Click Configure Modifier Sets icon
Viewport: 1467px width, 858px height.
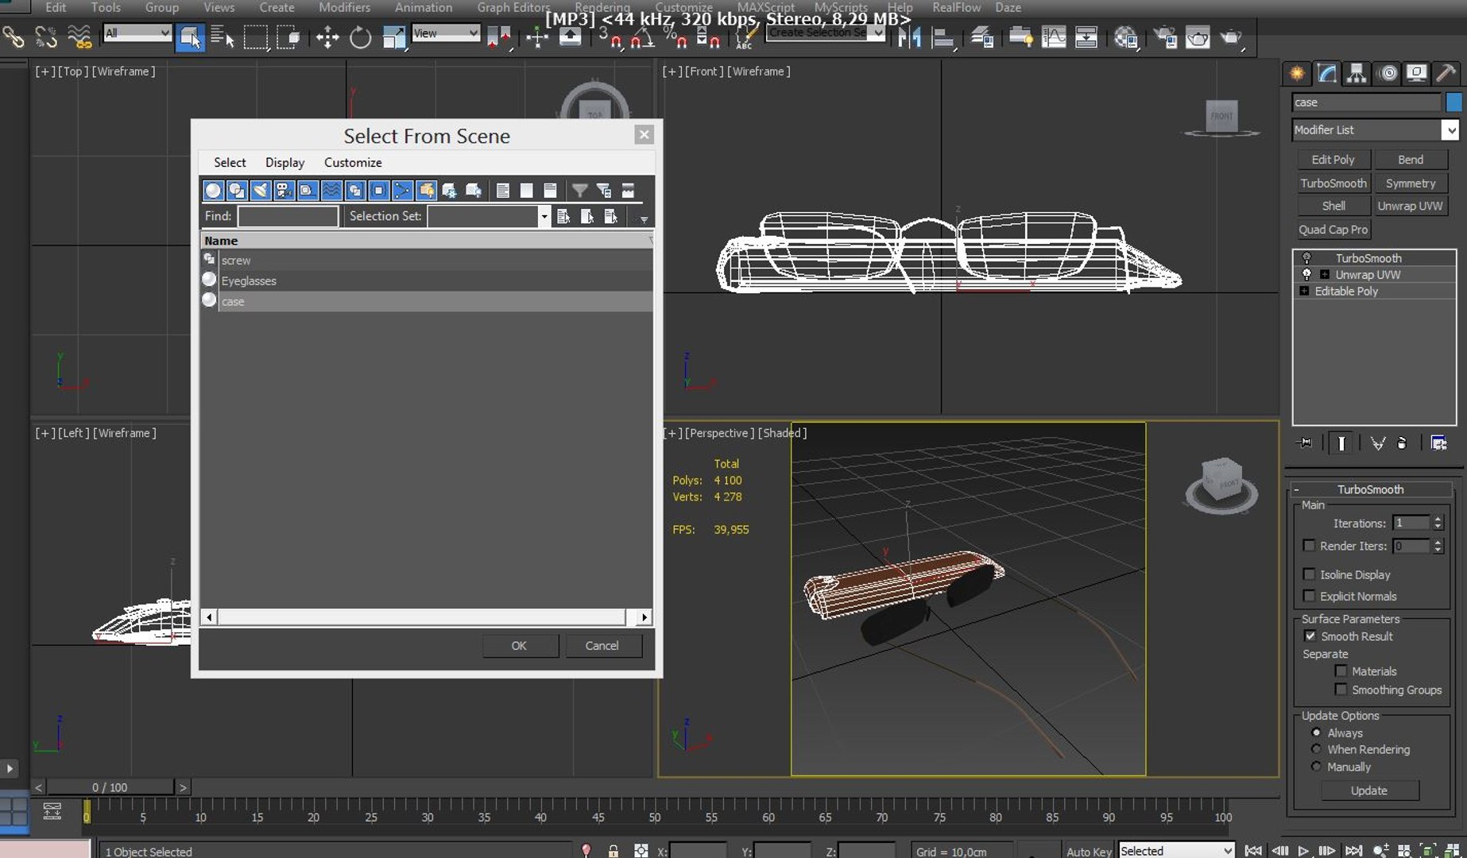click(1438, 443)
